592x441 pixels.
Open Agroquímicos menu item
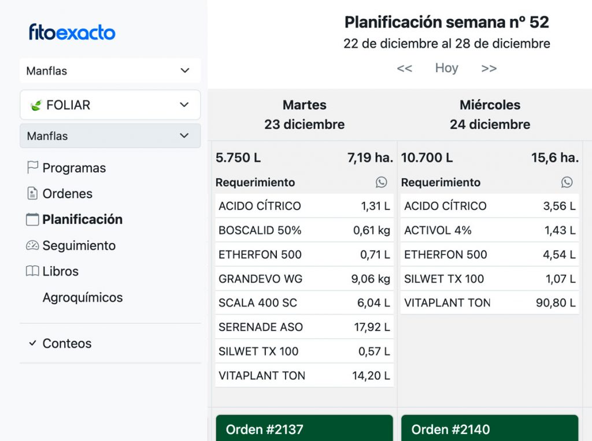click(x=83, y=298)
